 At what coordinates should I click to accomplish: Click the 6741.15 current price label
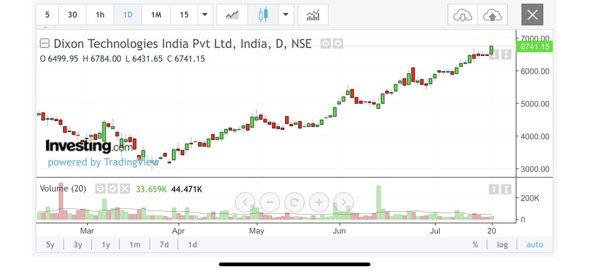click(x=534, y=46)
